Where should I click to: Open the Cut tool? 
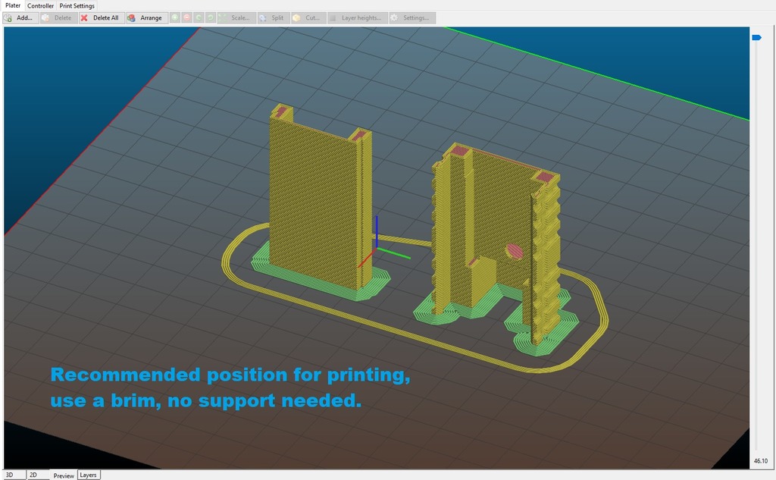coord(306,17)
